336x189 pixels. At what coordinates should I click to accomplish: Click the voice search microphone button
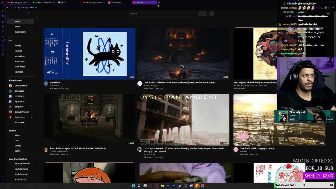(212, 14)
